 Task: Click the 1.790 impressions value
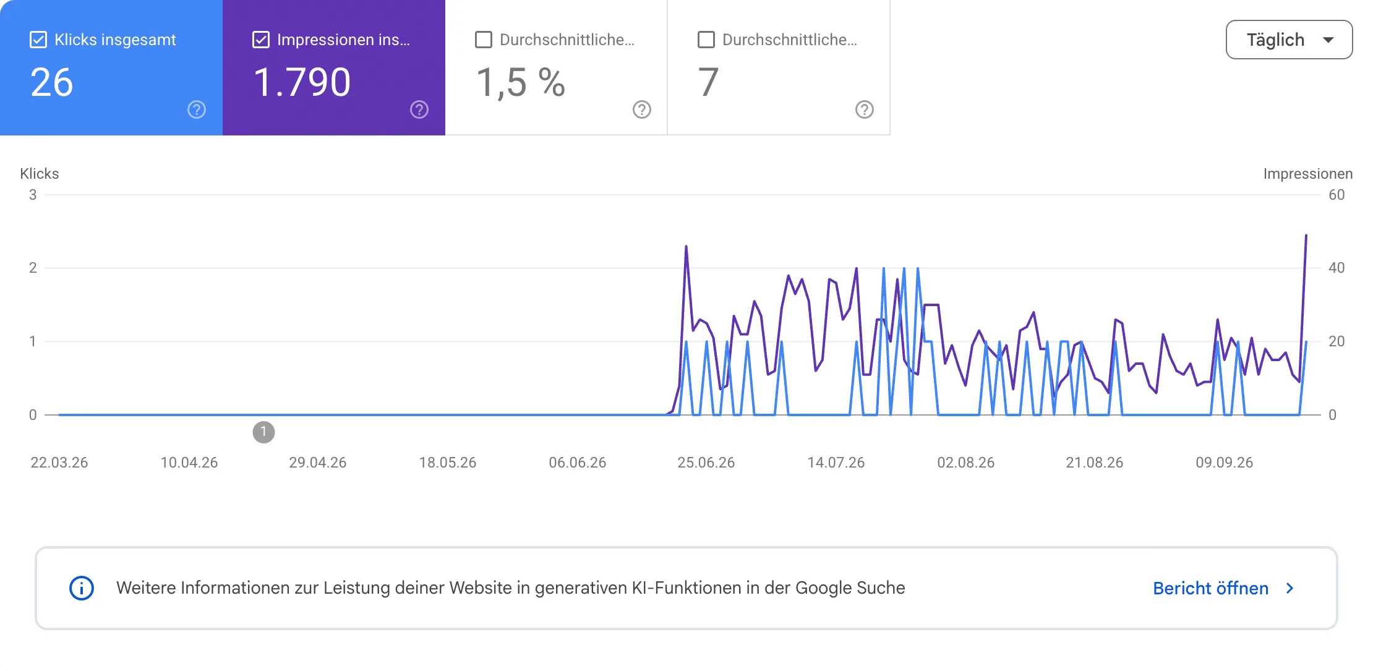302,82
